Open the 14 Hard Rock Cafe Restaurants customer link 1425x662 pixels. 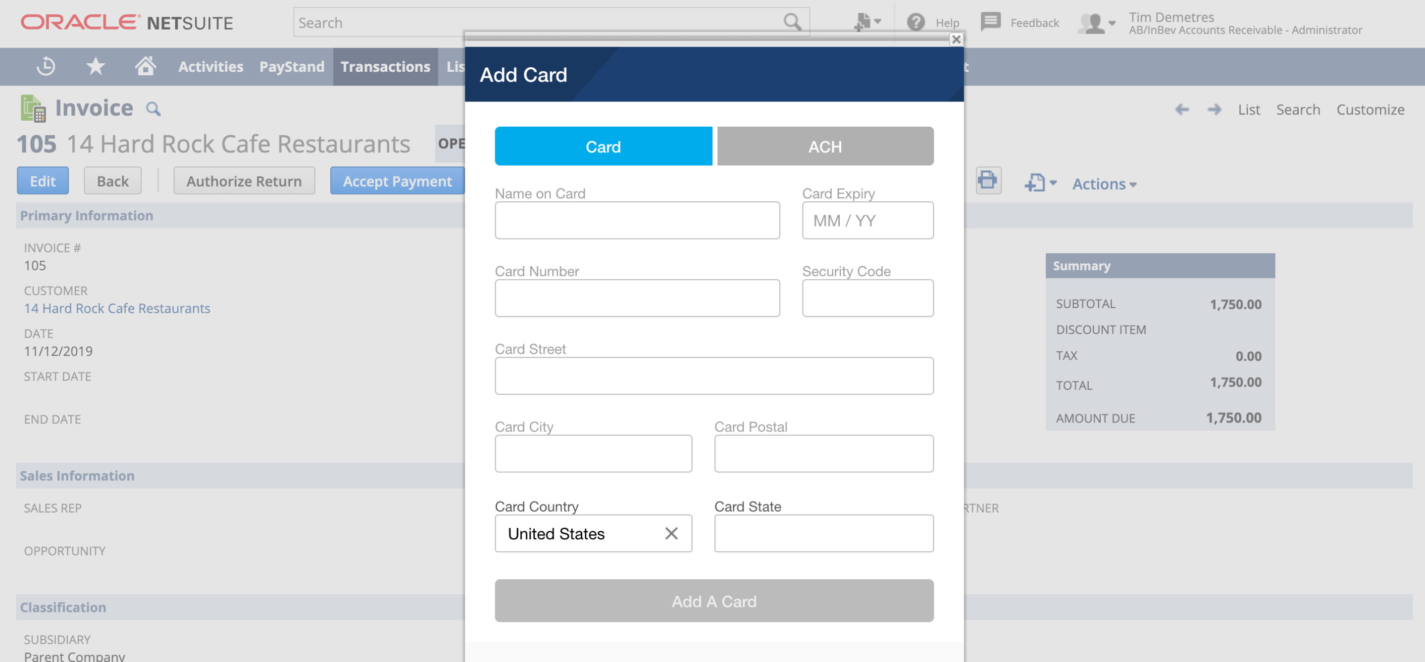coord(117,308)
